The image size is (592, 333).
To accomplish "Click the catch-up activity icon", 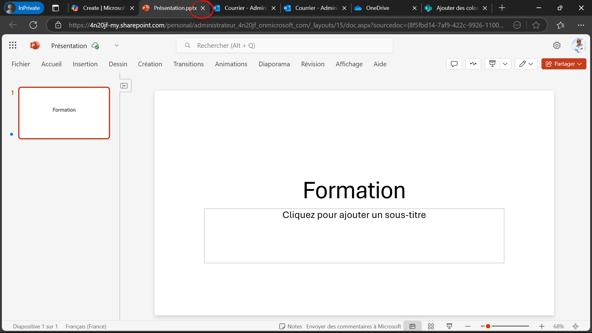I will pyautogui.click(x=473, y=64).
